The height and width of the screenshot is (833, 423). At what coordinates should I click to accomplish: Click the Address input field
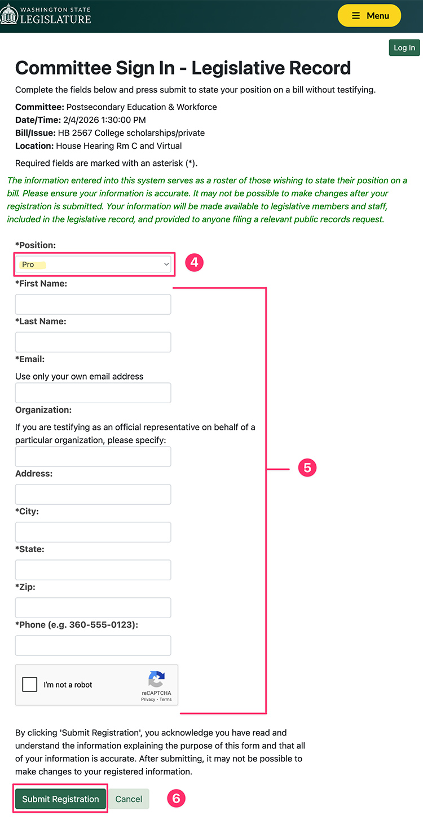(92, 494)
